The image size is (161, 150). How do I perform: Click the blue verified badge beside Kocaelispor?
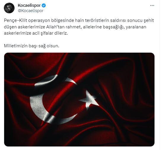tap(44, 5)
